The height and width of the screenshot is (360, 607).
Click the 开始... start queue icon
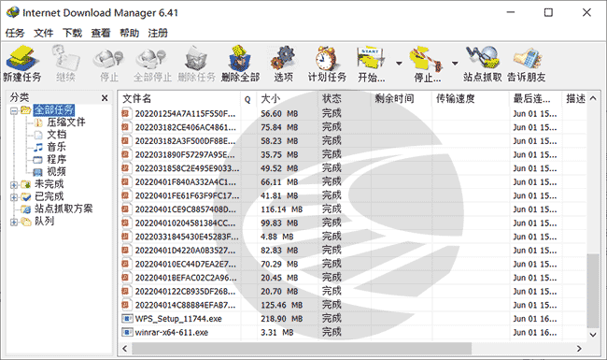[371, 59]
